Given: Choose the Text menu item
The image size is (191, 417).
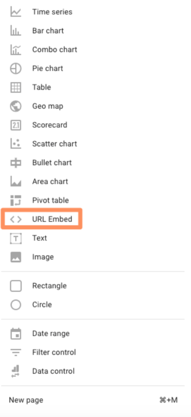Looking at the screenshot, I should coord(39,238).
